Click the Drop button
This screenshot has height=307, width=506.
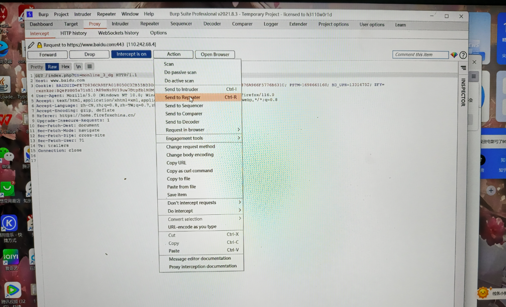[89, 54]
